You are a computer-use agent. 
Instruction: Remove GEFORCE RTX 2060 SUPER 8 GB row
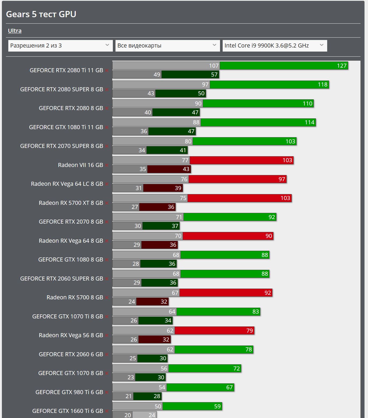107,279
